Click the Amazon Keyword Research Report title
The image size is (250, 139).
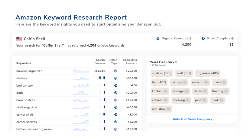tap(71, 17)
